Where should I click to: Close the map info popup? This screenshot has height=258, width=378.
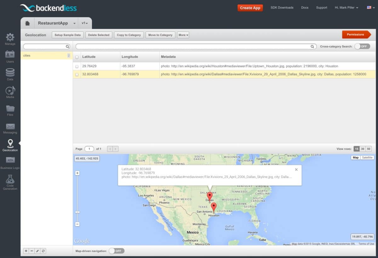click(296, 169)
